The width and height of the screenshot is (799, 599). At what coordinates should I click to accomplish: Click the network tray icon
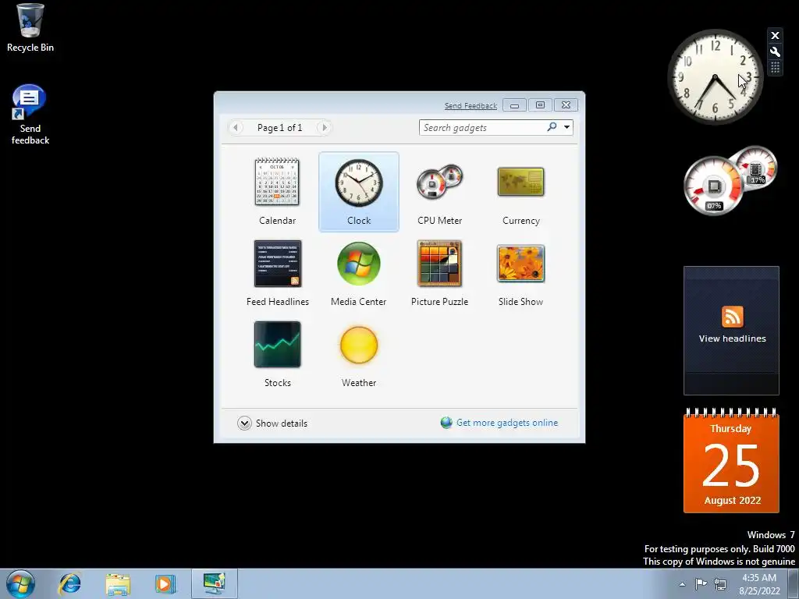720,583
